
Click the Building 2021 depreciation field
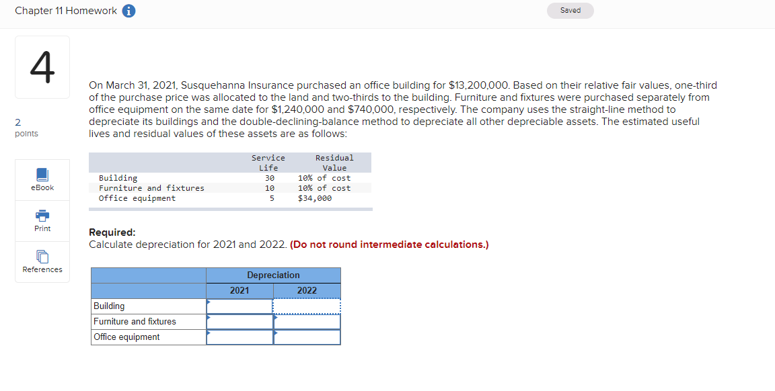(x=239, y=306)
